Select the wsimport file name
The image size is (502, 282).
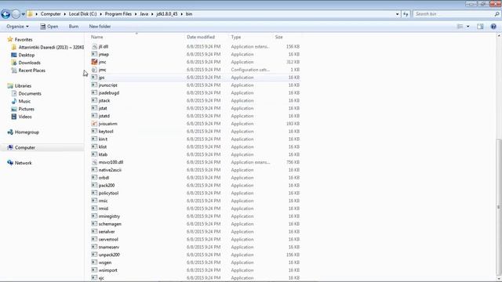click(x=108, y=270)
